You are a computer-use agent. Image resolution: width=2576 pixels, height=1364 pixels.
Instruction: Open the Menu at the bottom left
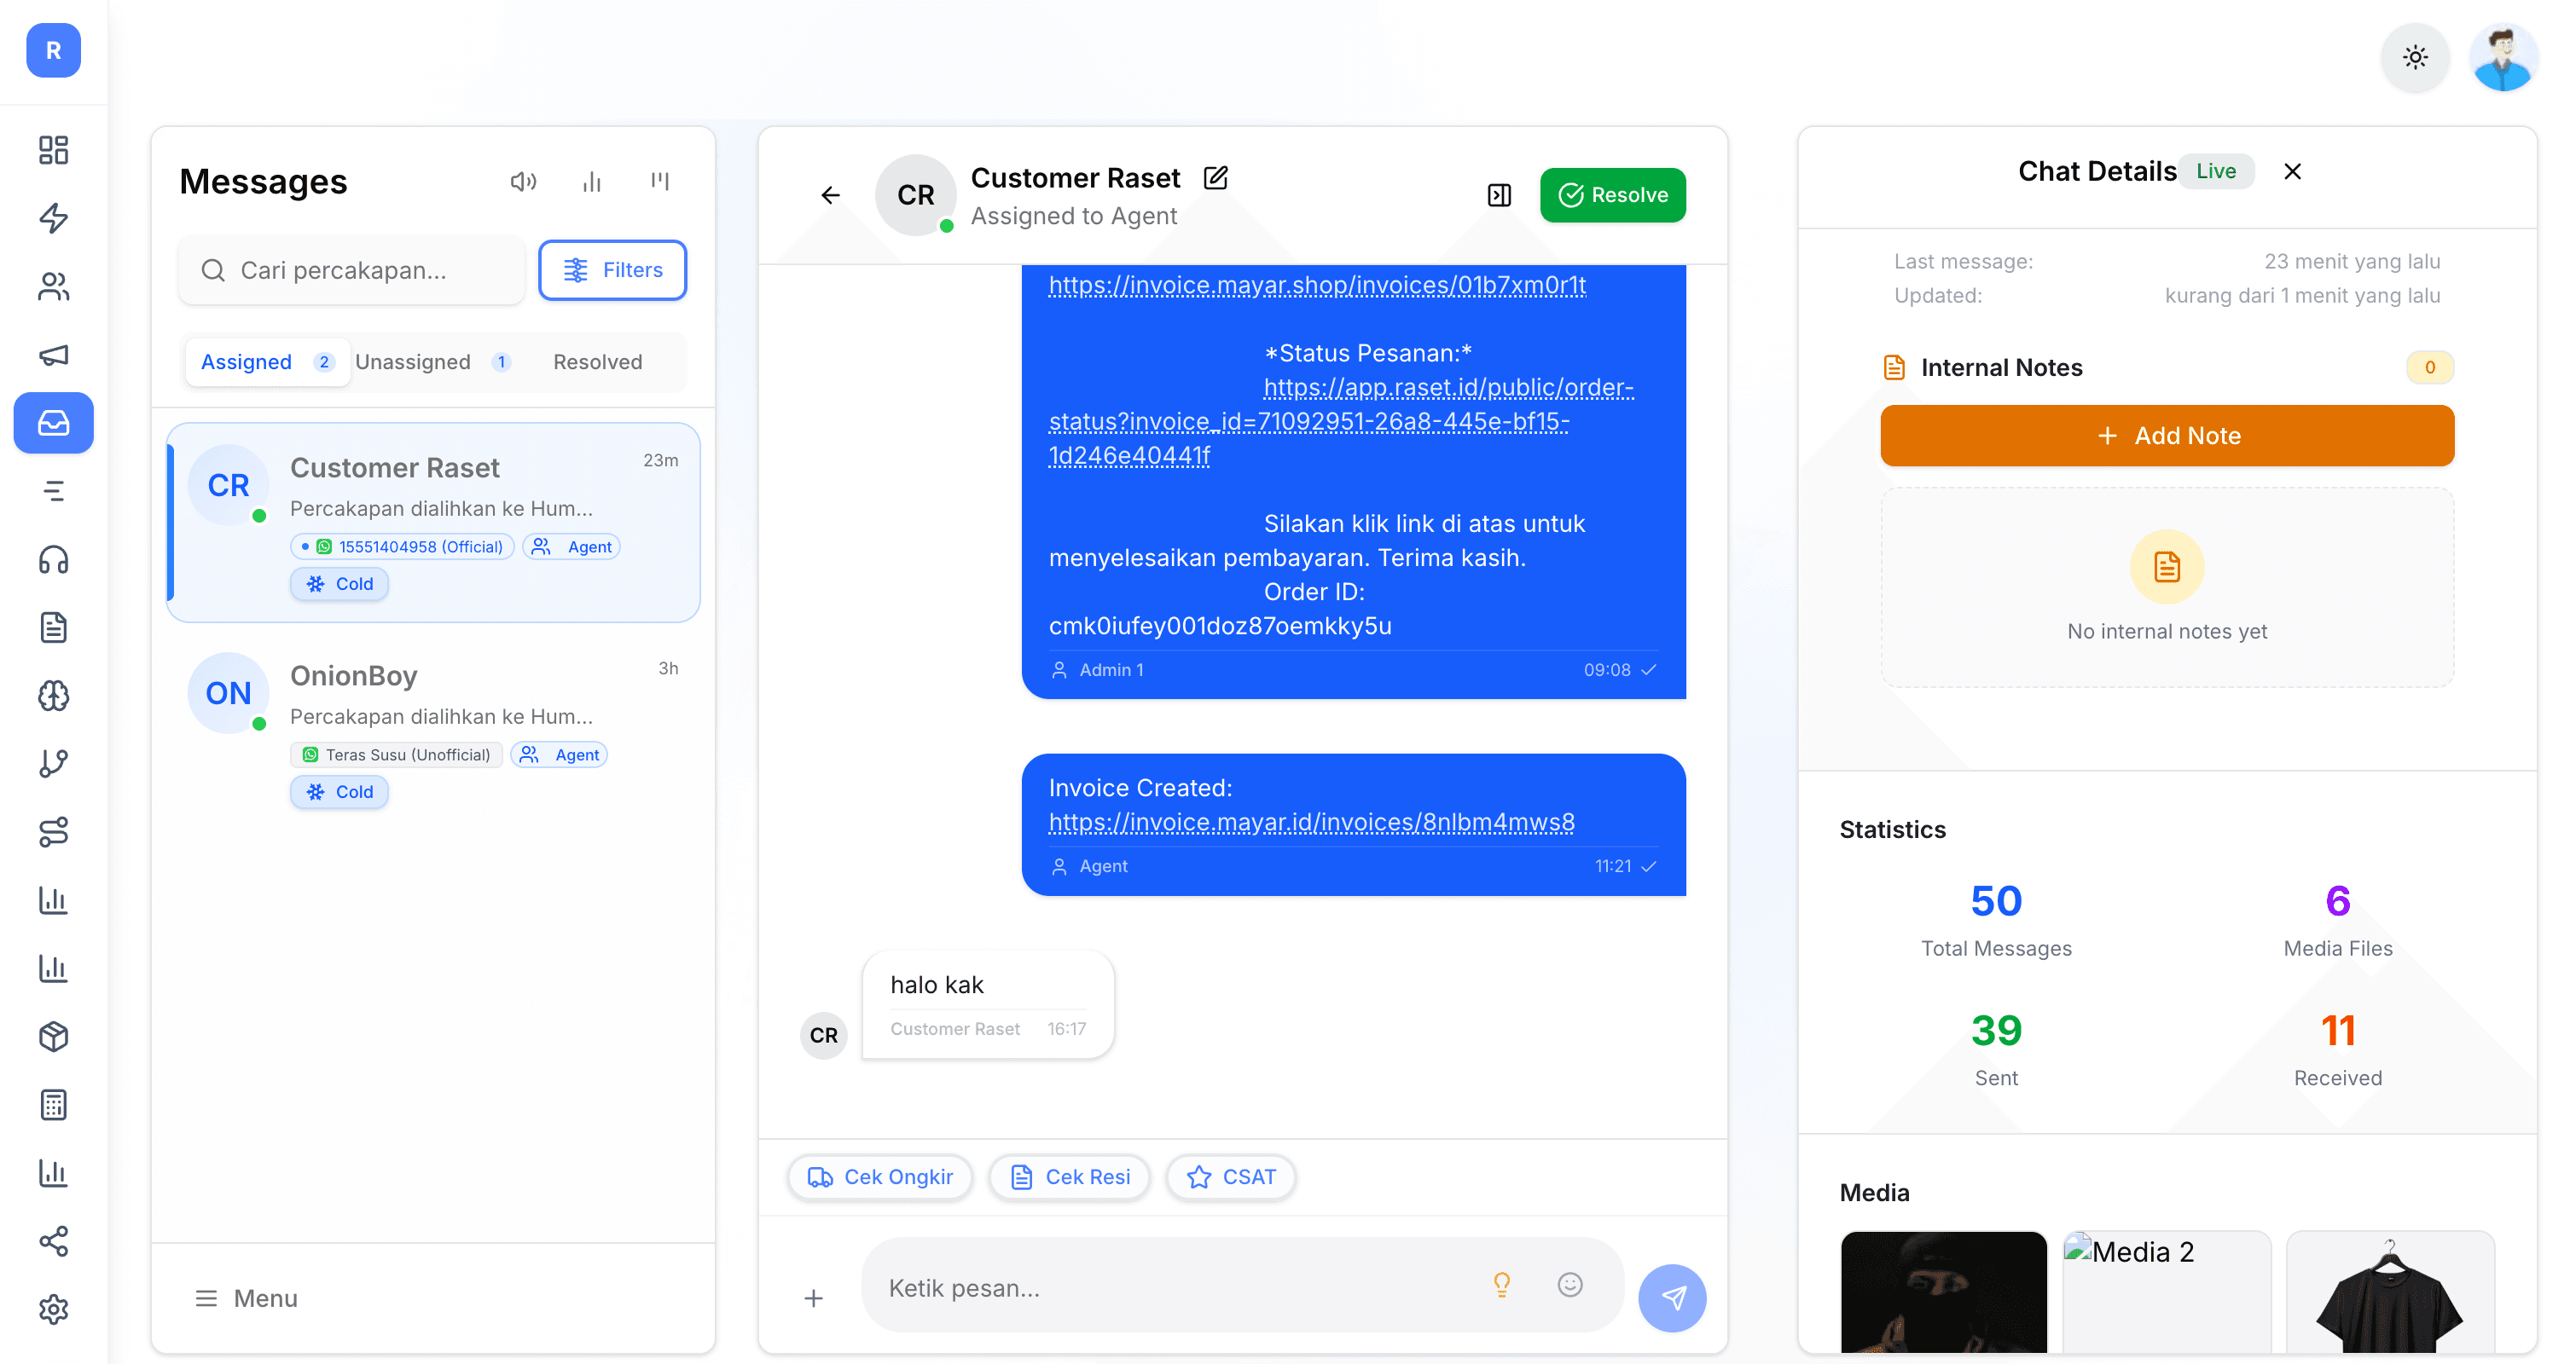(246, 1298)
